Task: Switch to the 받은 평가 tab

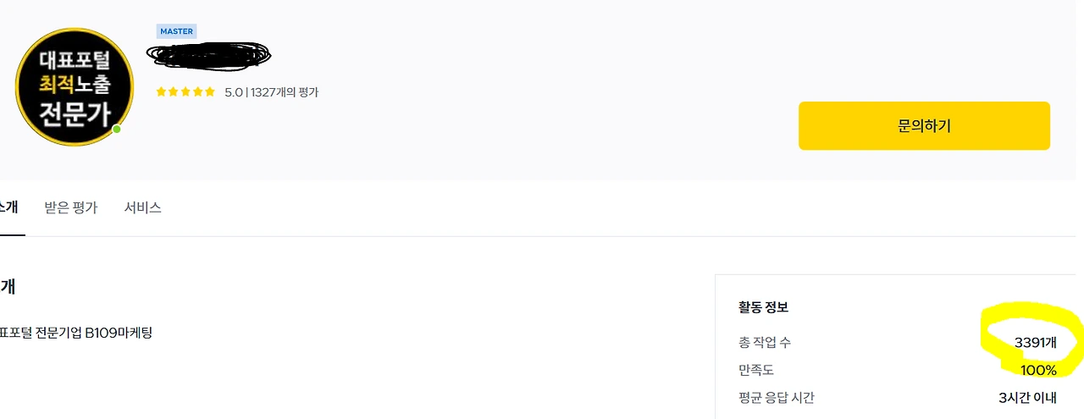Action: click(x=70, y=207)
